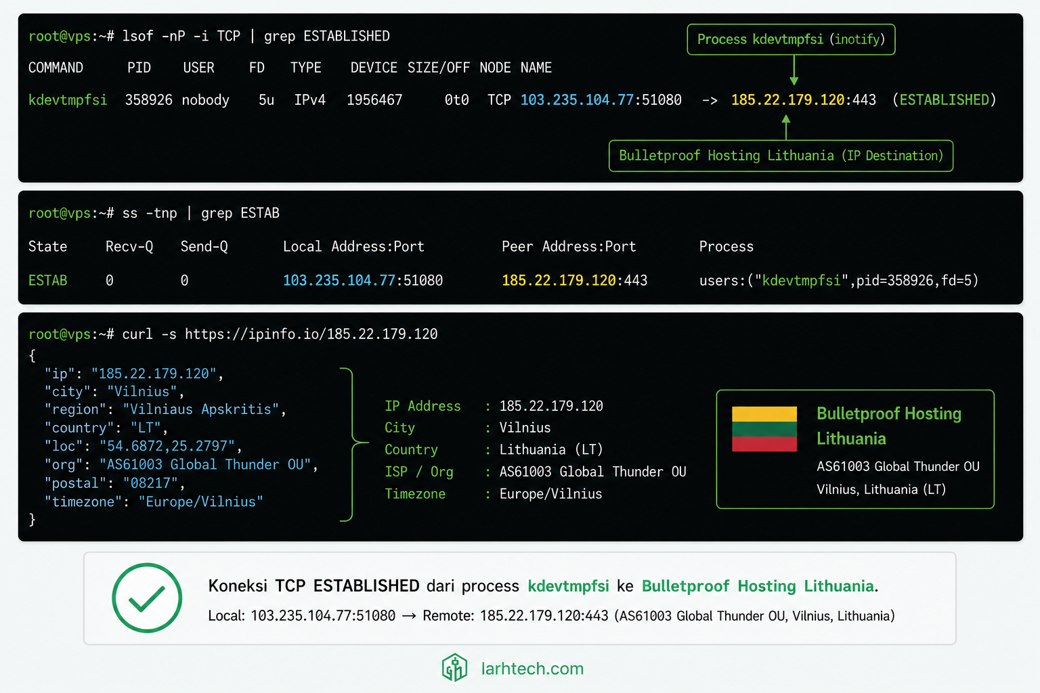This screenshot has height=693, width=1040.
Task: Click the (ESTABLISHED) status in lsof row
Action: point(945,100)
